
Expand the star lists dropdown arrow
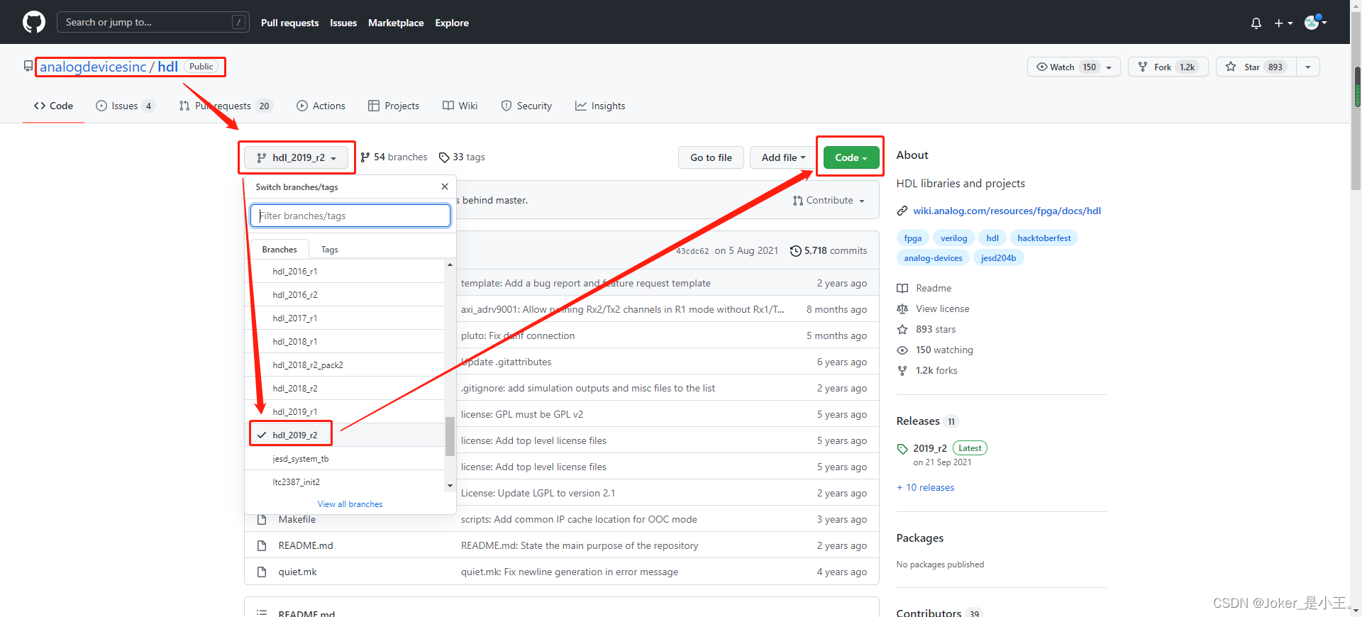(x=1308, y=67)
